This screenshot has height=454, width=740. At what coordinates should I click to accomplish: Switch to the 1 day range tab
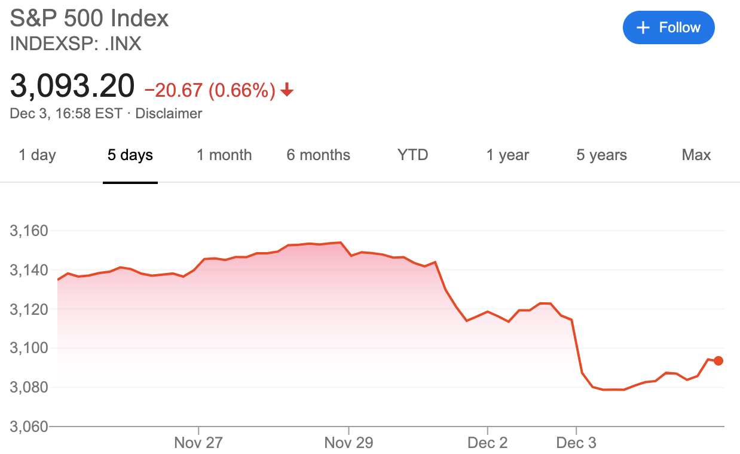[x=37, y=155]
